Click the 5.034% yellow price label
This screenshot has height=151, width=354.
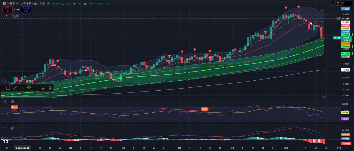click(346, 29)
